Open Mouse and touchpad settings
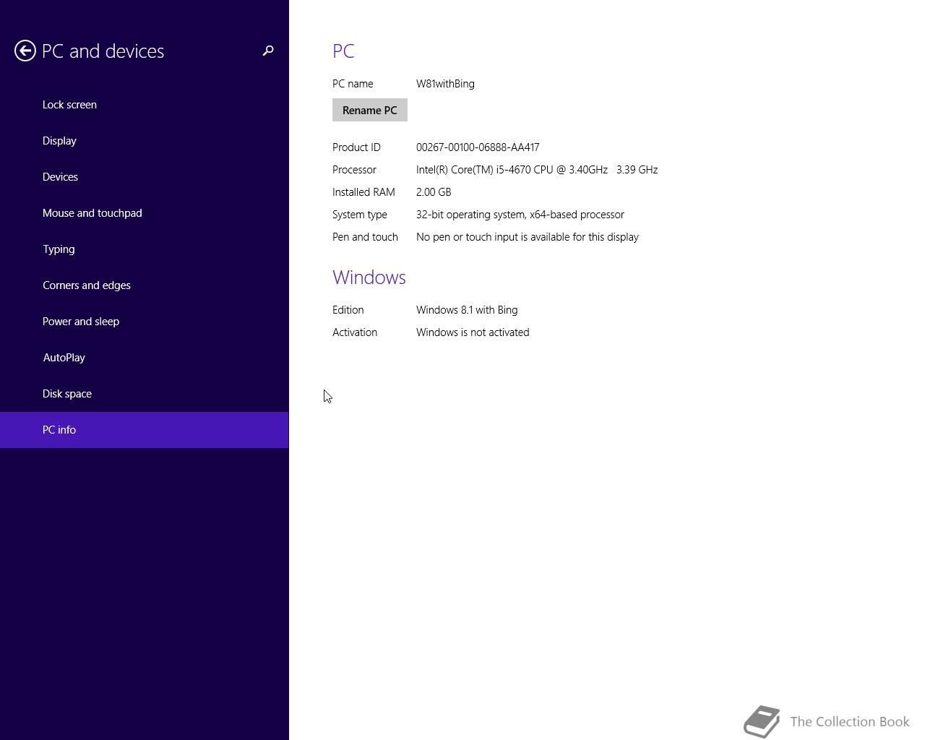 144,213
